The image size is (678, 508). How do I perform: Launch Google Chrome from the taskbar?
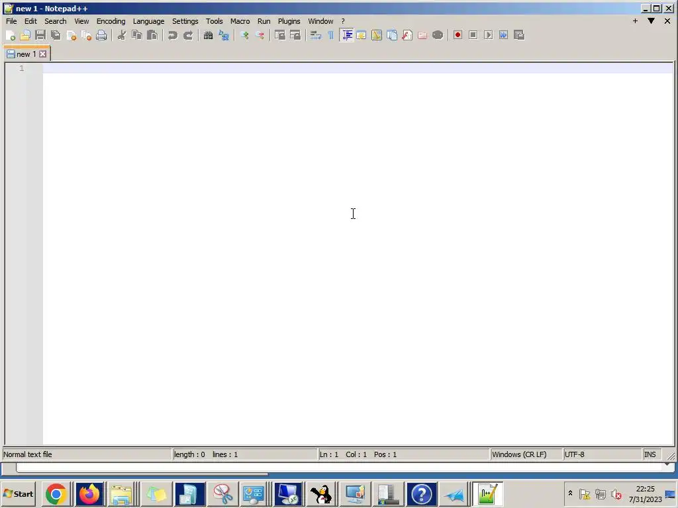[56, 493]
